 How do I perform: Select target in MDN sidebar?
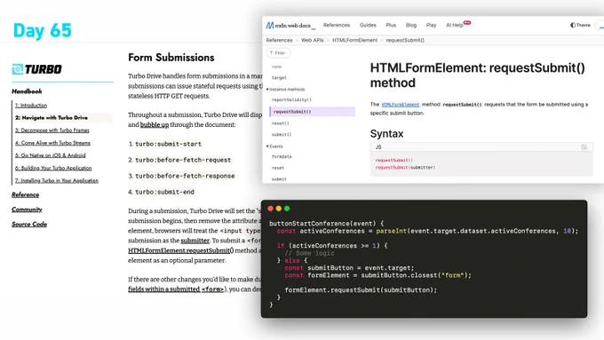click(279, 78)
